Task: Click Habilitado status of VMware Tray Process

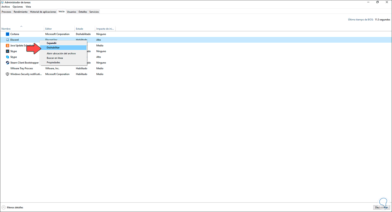Action: click(x=82, y=68)
